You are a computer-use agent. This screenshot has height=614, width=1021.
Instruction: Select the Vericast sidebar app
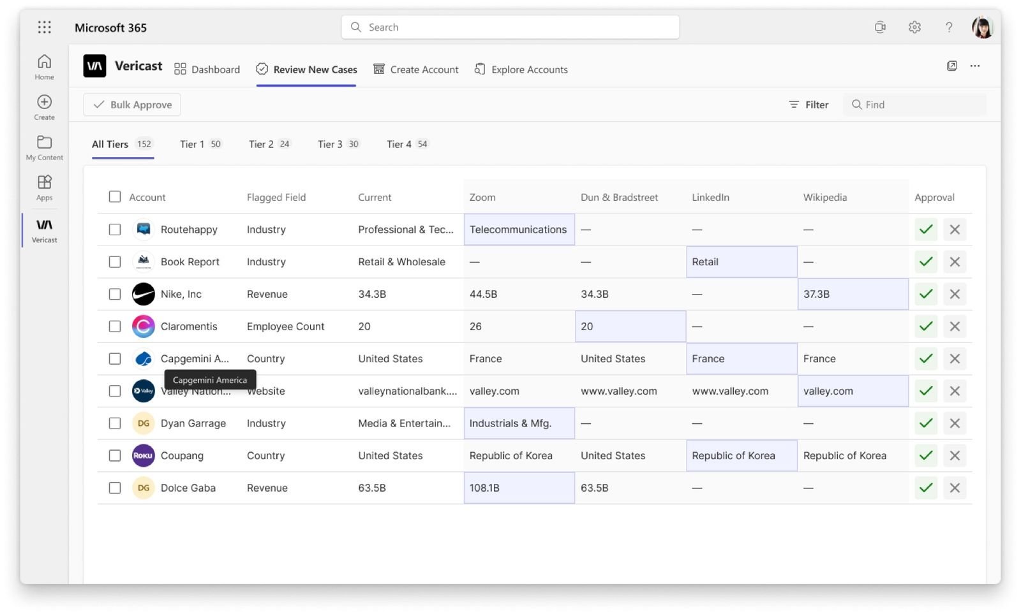tap(44, 230)
